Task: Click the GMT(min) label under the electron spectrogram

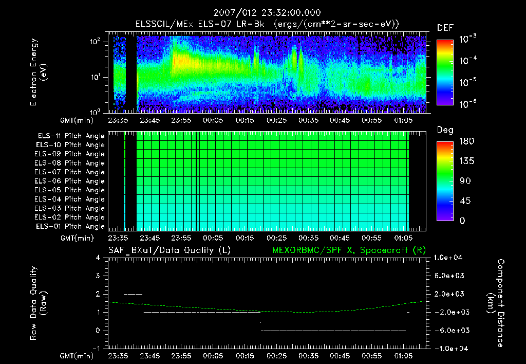Action: point(77,120)
